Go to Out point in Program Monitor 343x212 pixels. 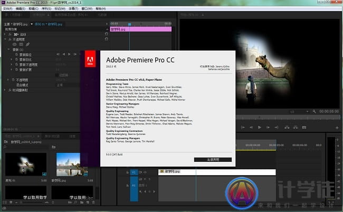277,128
